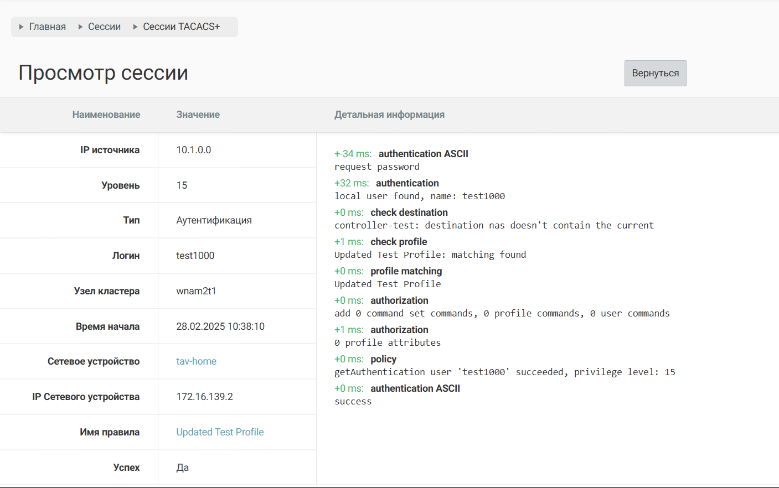Viewport: 779px width, 488px height.
Task: Click the cluster node value wnam2t1
Action: pos(196,291)
